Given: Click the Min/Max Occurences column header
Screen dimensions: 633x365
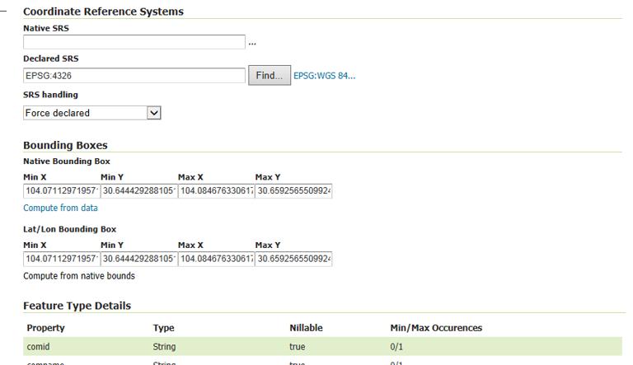Looking at the screenshot, I should coord(435,328).
